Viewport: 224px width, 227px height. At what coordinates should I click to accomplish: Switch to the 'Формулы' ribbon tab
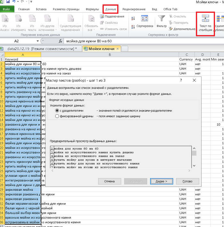(92, 9)
